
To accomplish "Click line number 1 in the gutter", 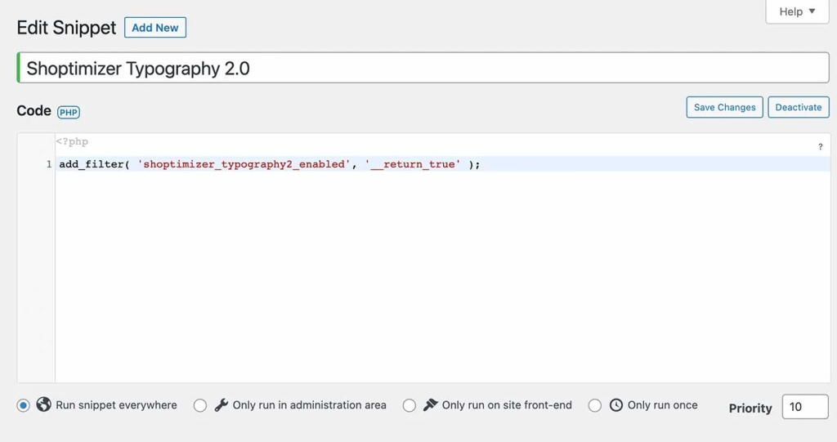I will 49,164.
